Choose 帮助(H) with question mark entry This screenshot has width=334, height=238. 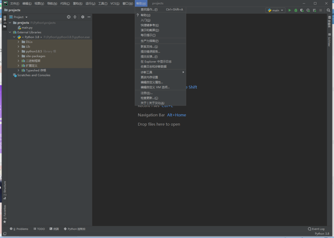click(x=161, y=15)
